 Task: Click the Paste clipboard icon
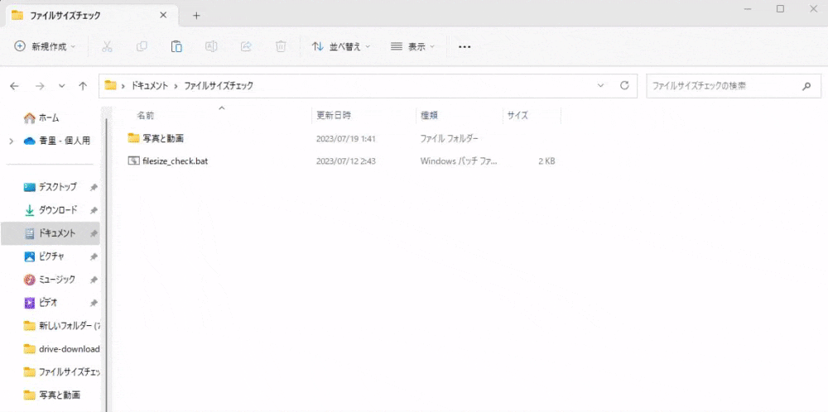point(176,47)
